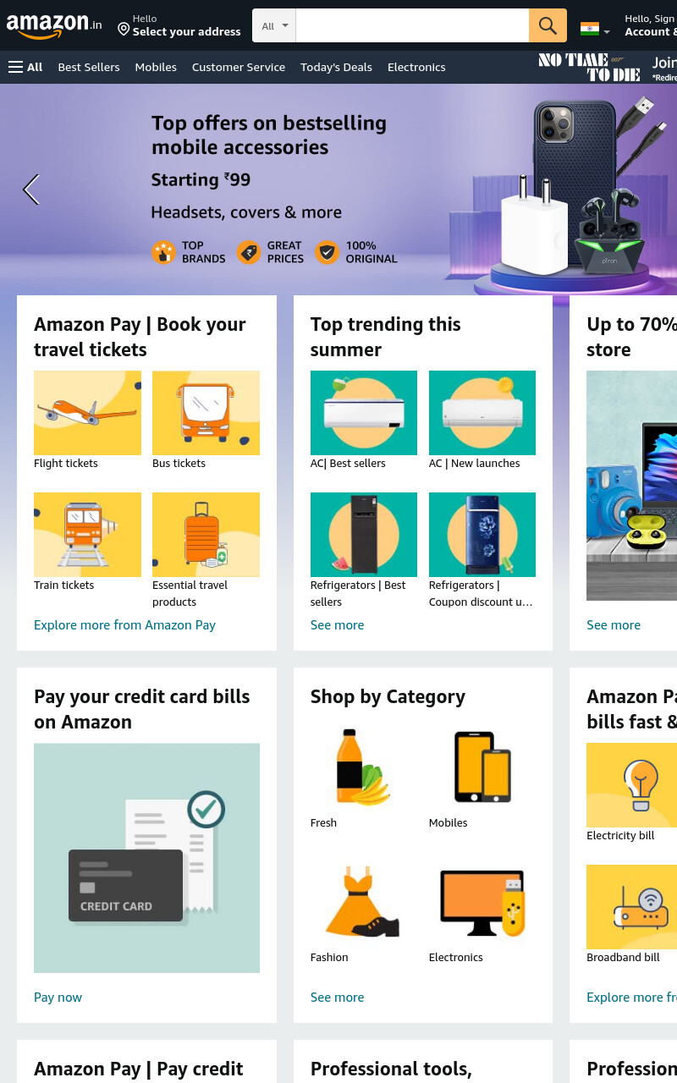Screen dimensions: 677x1083
Task: Open the Electricity bill lightbulb icon
Action: click(632, 785)
